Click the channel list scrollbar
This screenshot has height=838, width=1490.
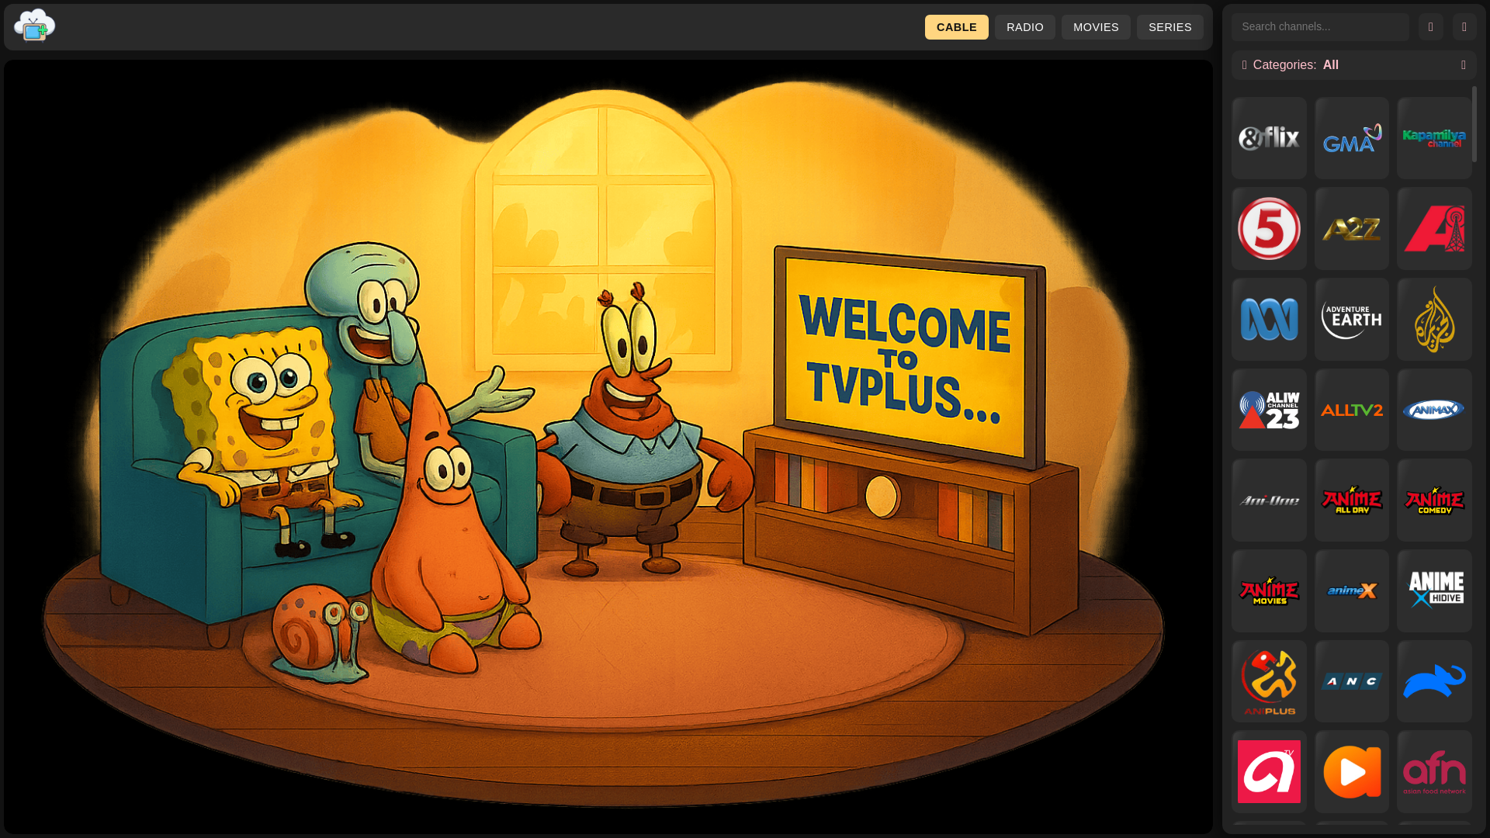tap(1474, 124)
